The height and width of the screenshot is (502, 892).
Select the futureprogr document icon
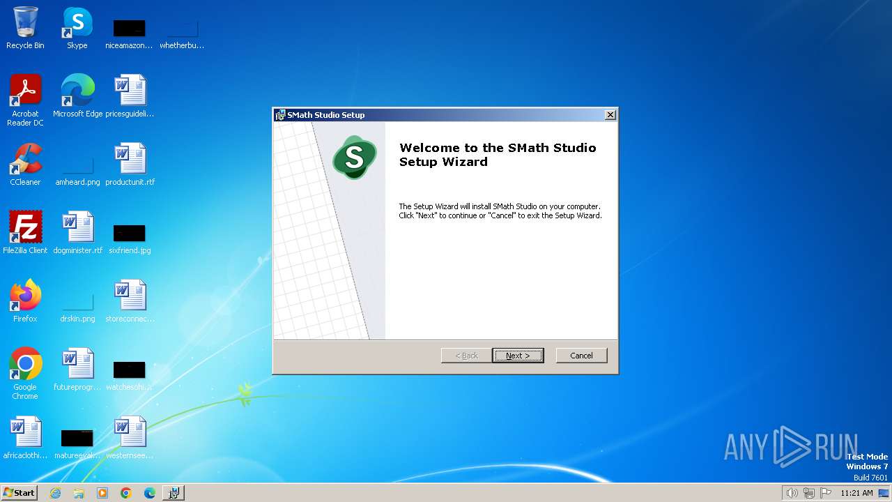(x=77, y=370)
